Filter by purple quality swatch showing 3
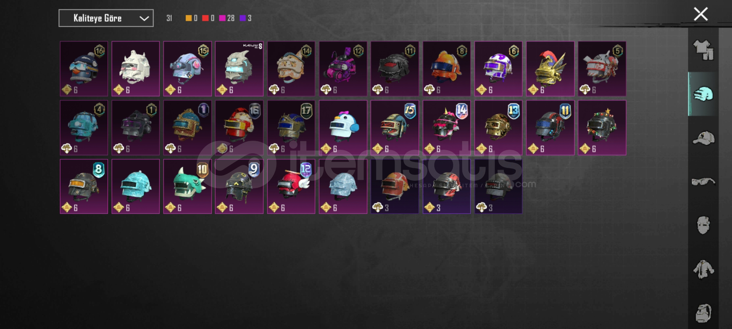This screenshot has height=329, width=732. point(246,18)
